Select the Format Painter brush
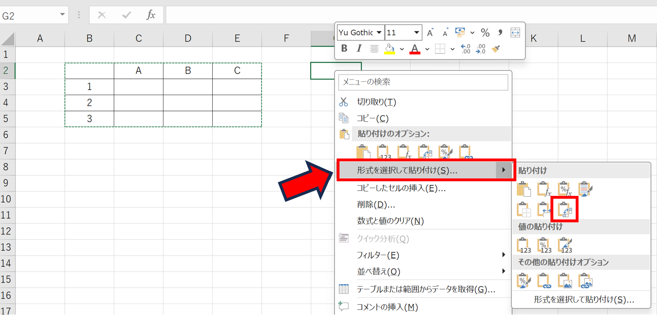The width and height of the screenshot is (657, 317). [496, 49]
